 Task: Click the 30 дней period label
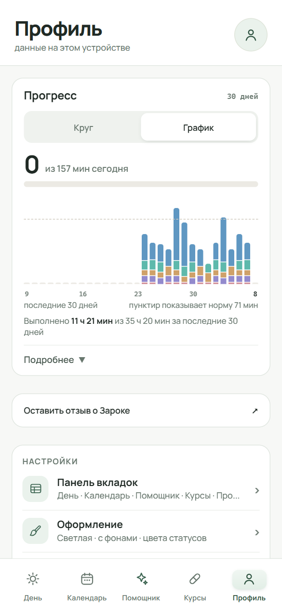pos(242,97)
